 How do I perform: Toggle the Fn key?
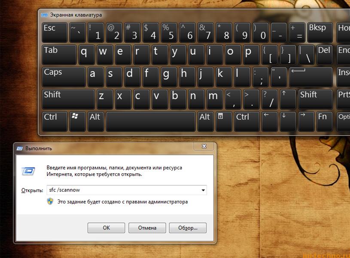click(x=325, y=121)
